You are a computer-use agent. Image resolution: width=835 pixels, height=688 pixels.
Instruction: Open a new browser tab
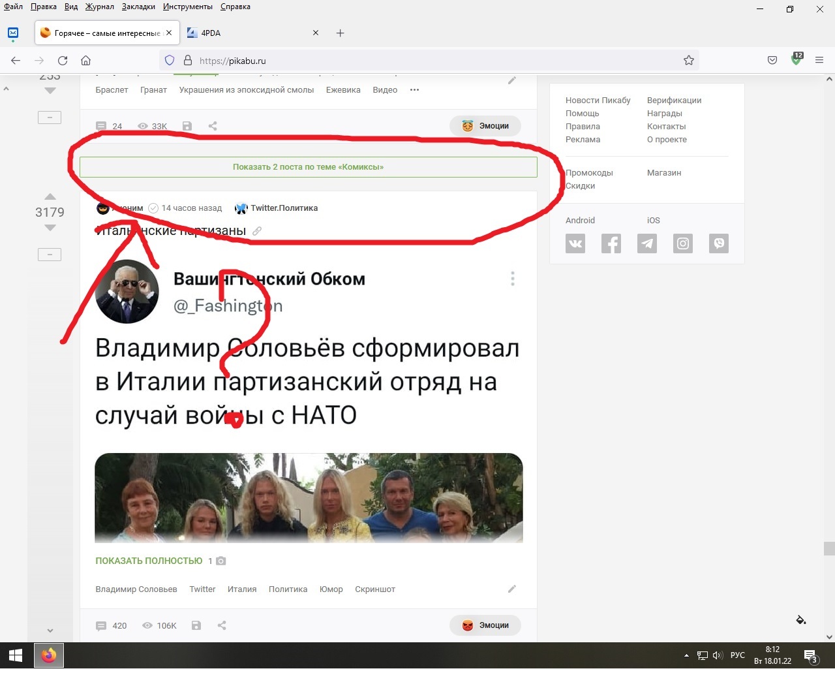340,33
